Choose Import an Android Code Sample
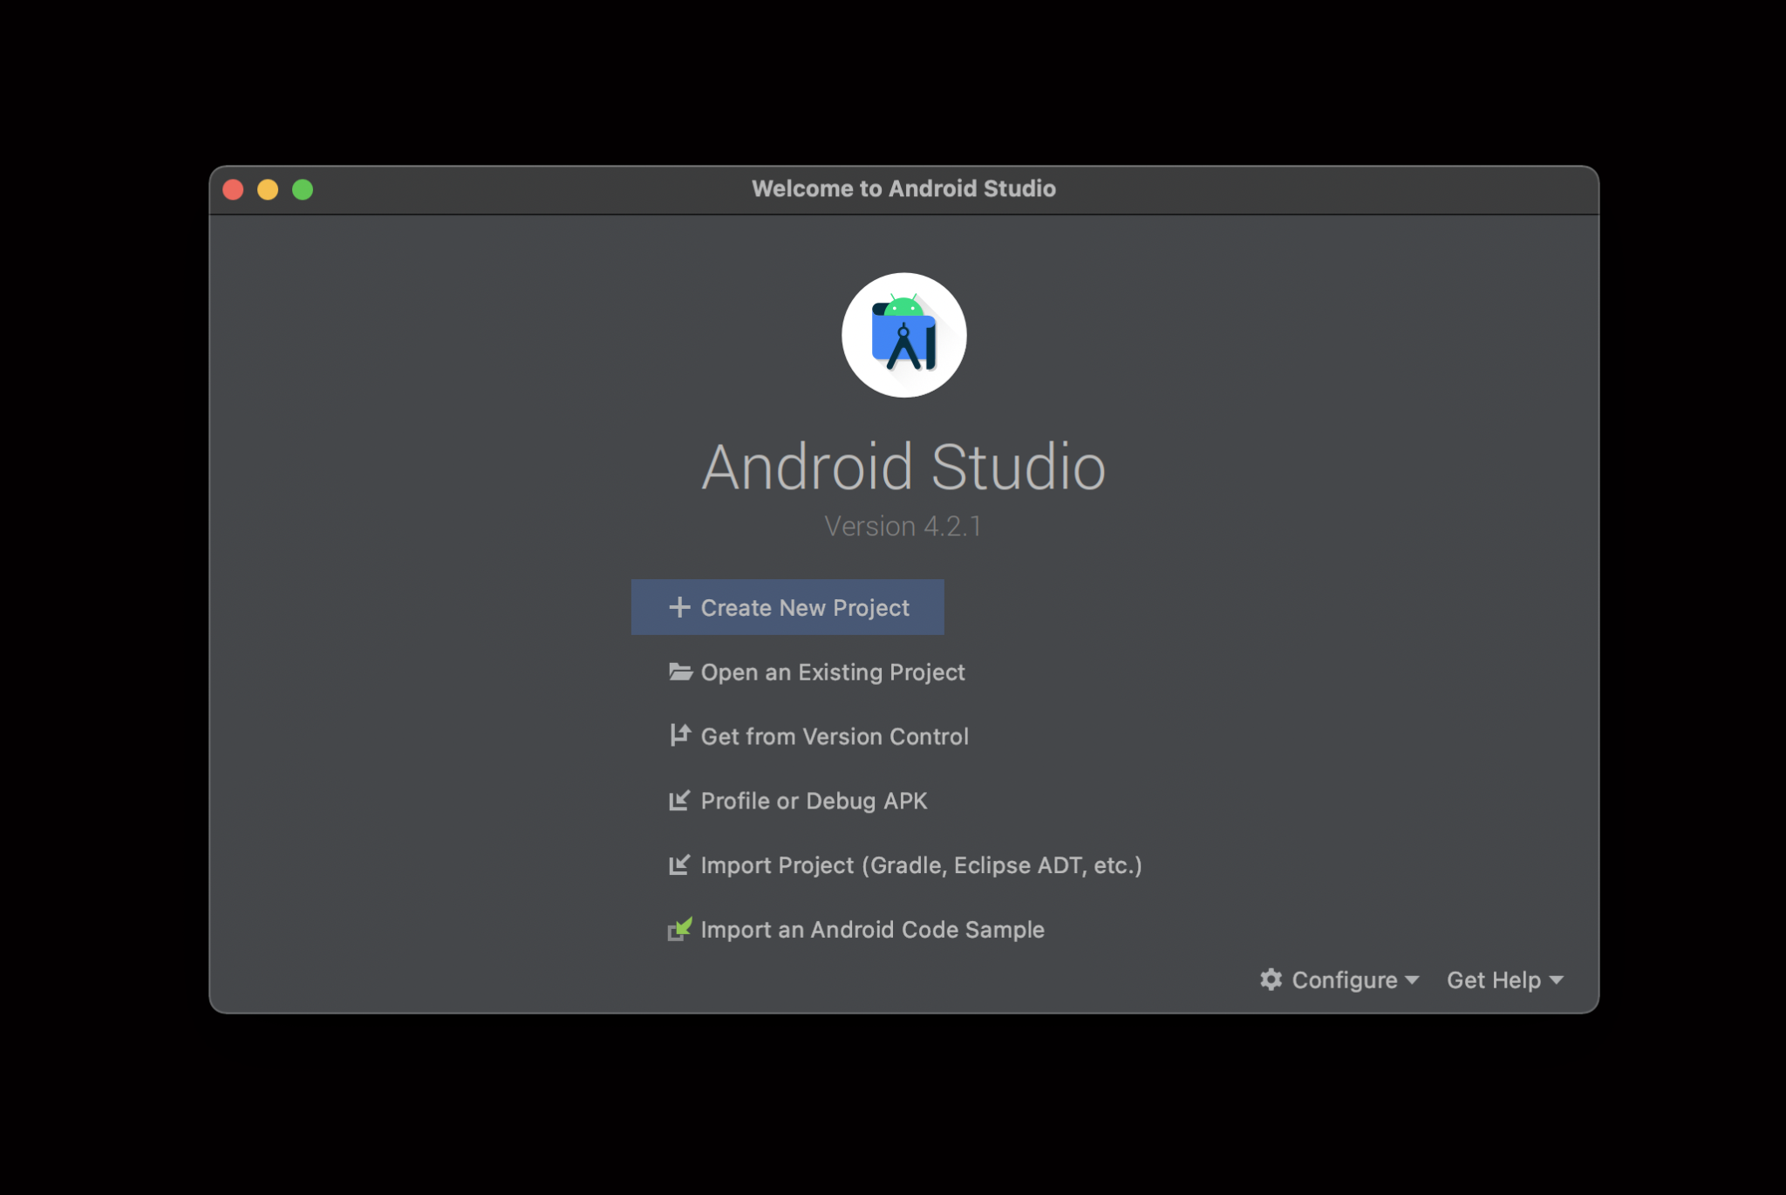Viewport: 1786px width, 1195px height. [872, 929]
